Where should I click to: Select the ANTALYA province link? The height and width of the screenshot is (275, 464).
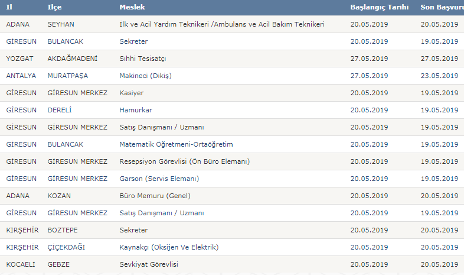(21, 76)
